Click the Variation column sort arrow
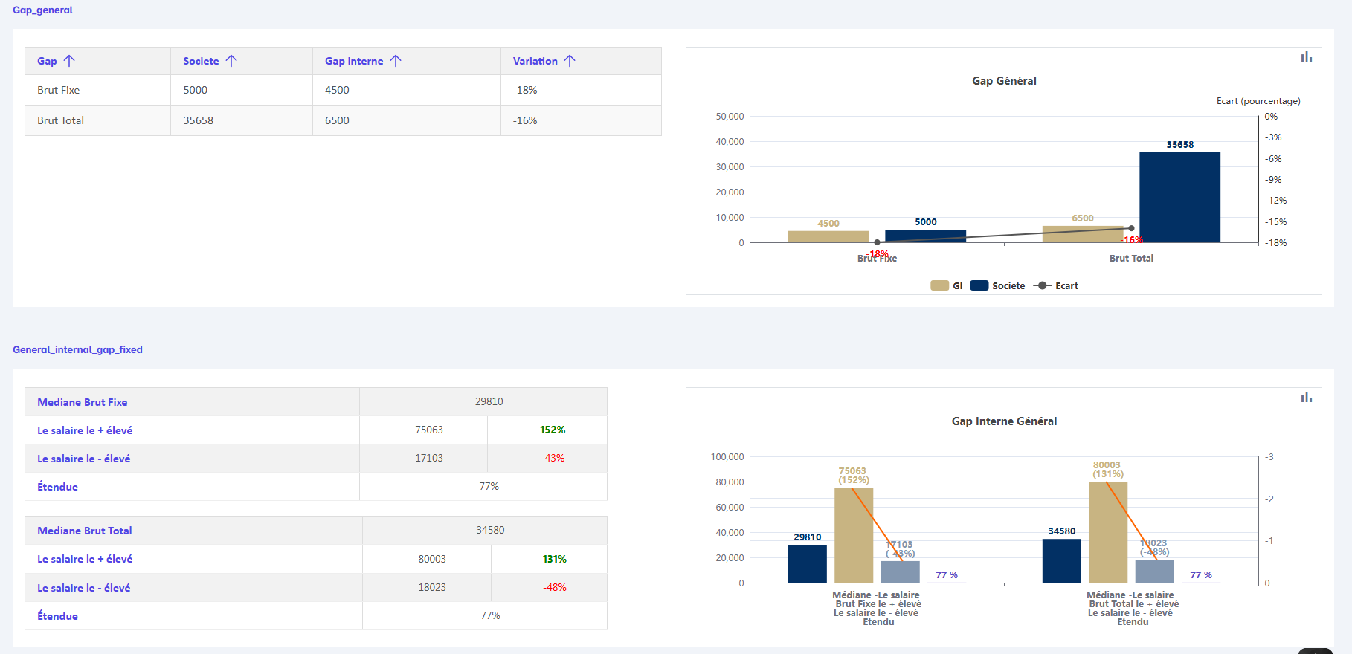This screenshot has height=654, width=1352. tap(570, 61)
